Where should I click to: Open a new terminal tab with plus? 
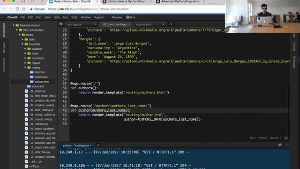pyautogui.click(x=98, y=145)
